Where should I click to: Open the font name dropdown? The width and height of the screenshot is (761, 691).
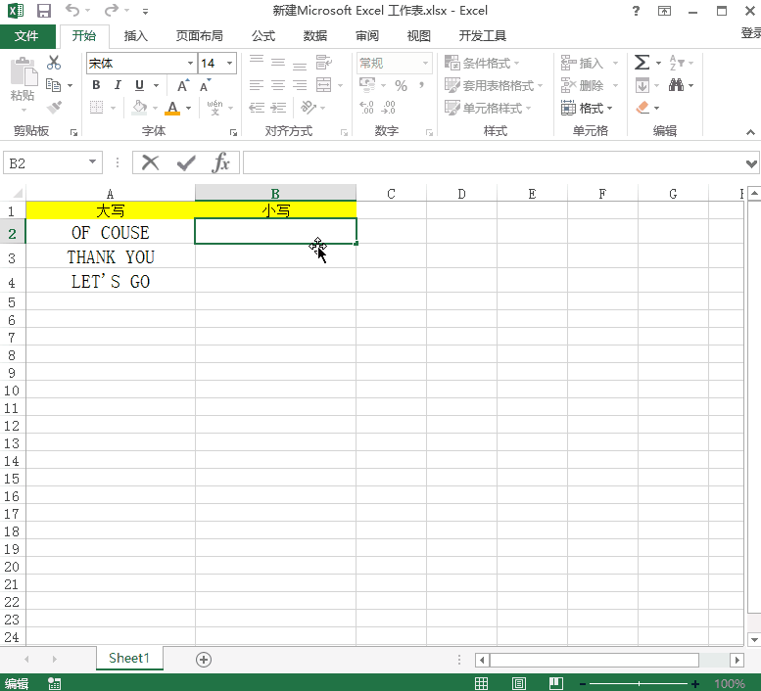pos(190,63)
